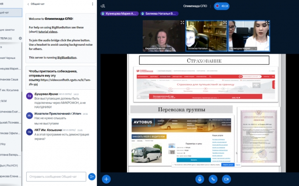The width and height of the screenshot is (299, 186).
Task: Click the recording indicator 40:18
Action: coord(222,6)
